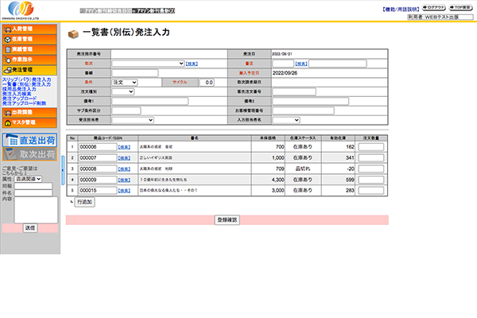This screenshot has width=477, height=318.
Task: Expand the 条件 dropdown showing 注文
Action: click(x=125, y=83)
